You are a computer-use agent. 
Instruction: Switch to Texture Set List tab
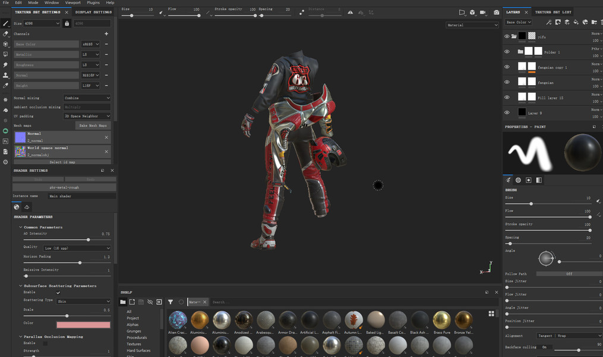tap(553, 12)
